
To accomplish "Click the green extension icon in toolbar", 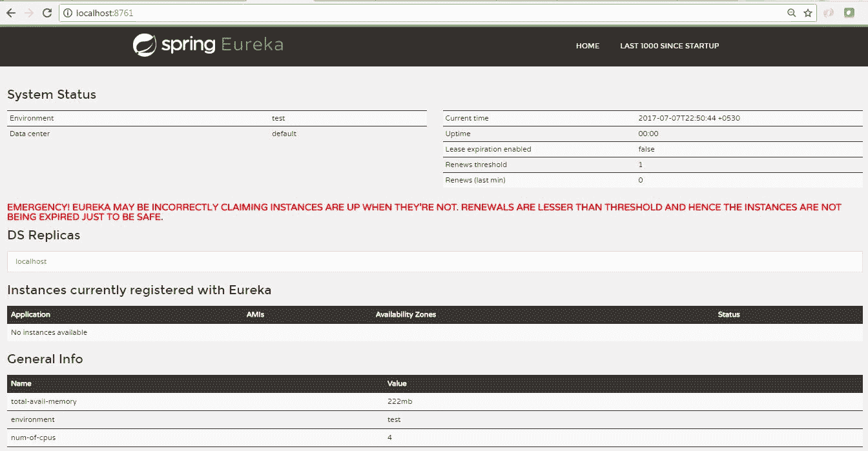I will pyautogui.click(x=850, y=13).
